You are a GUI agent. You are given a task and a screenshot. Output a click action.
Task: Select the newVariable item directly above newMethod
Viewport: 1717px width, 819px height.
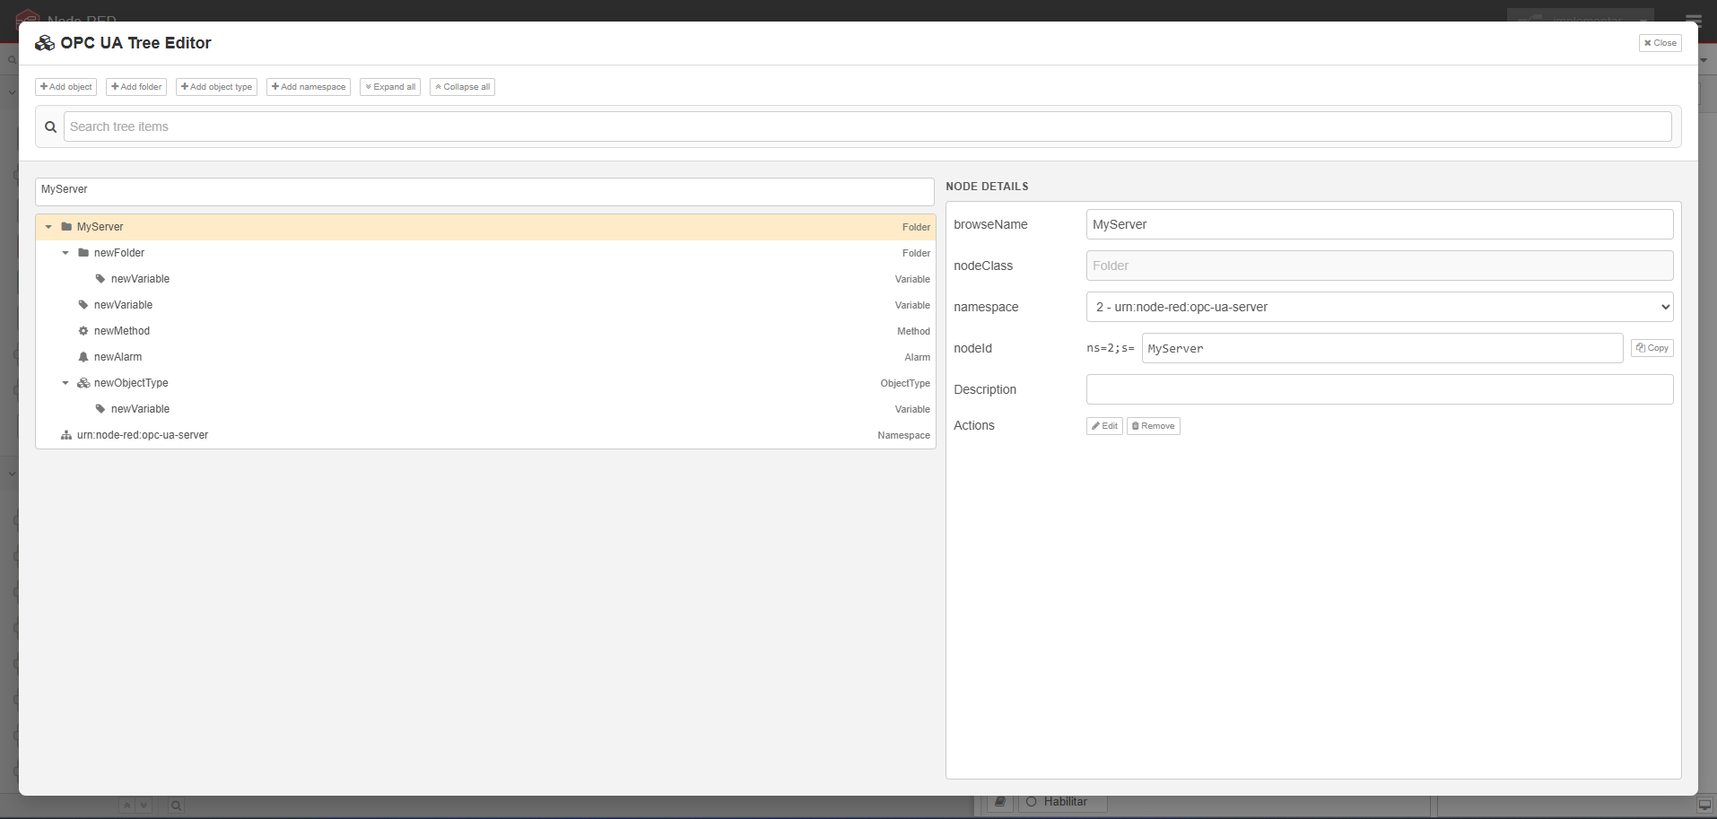coord(123,305)
